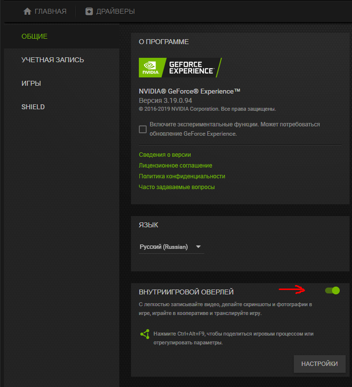Click the overlay description about recording video

[225, 309]
